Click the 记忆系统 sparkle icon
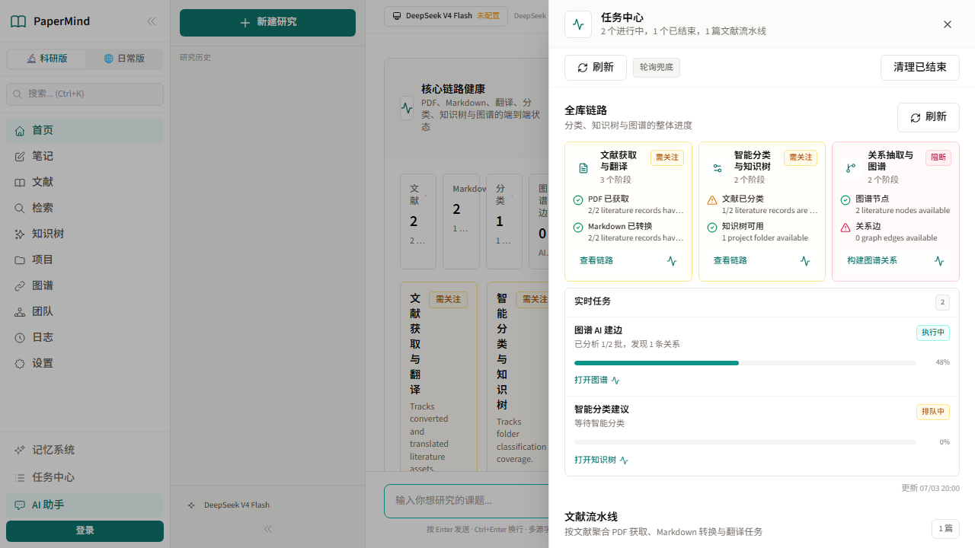 coord(20,450)
